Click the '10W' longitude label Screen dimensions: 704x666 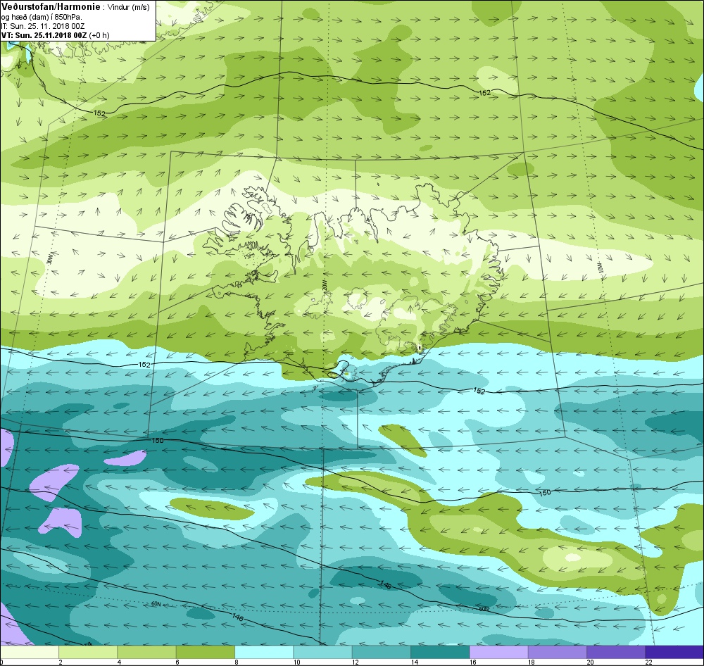(x=601, y=267)
